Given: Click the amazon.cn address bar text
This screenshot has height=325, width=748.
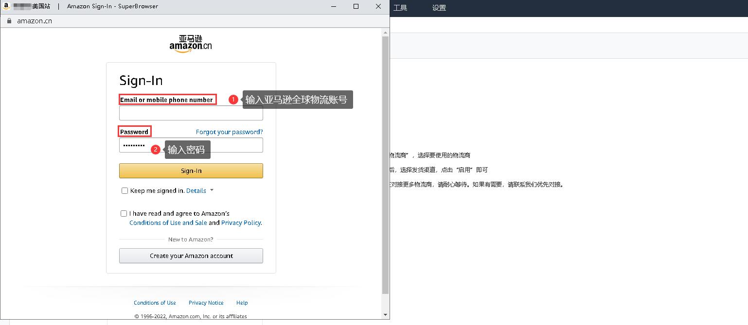Looking at the screenshot, I should tap(35, 21).
